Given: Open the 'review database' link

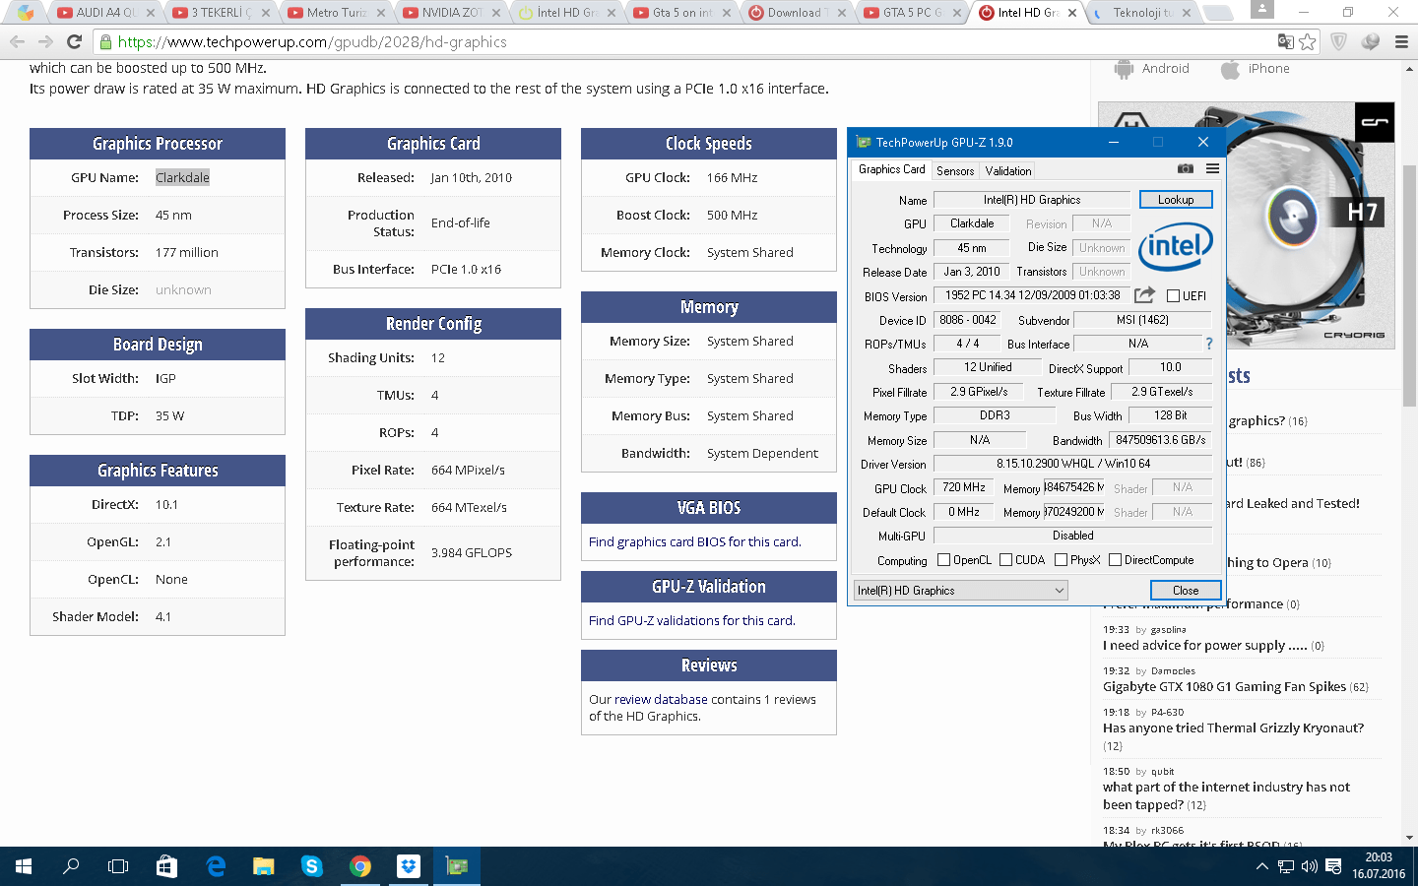Looking at the screenshot, I should pyautogui.click(x=661, y=699).
